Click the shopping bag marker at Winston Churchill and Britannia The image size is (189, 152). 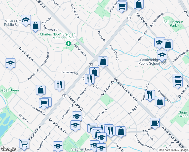(x=103, y=61)
